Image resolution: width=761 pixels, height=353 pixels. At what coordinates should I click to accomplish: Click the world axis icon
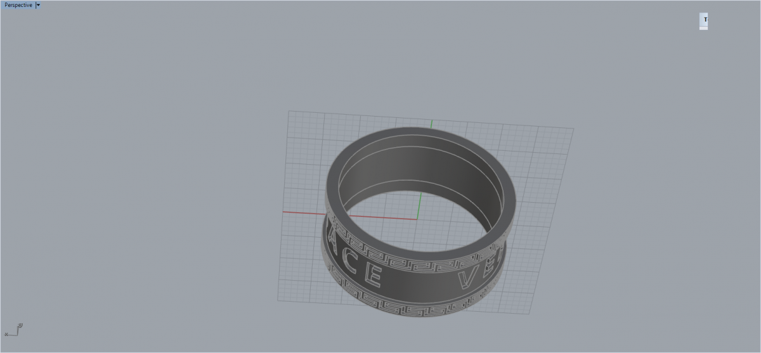pos(13,330)
